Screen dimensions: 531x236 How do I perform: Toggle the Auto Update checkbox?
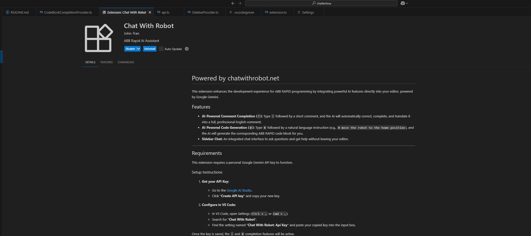coord(161,49)
